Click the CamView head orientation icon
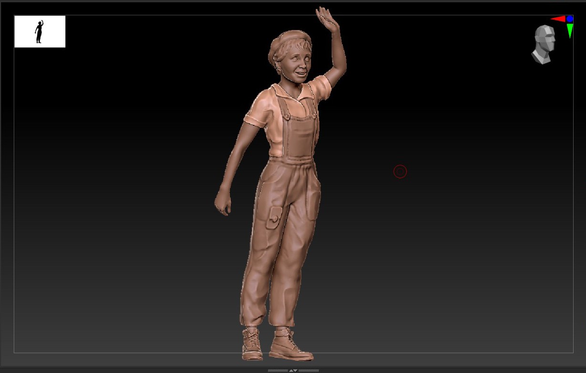 pyautogui.click(x=543, y=45)
